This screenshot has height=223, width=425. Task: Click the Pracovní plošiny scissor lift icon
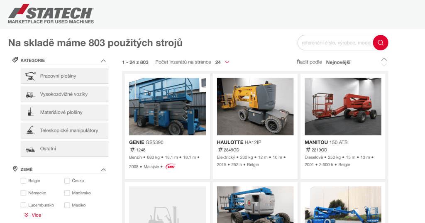(30, 76)
